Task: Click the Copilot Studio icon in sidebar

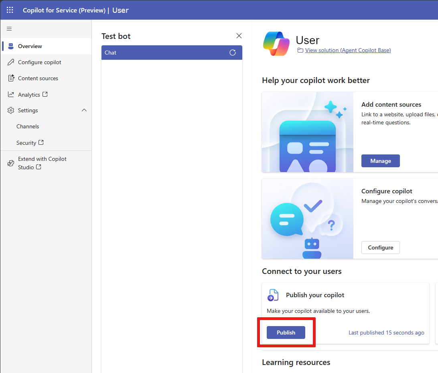Action: tap(10, 163)
